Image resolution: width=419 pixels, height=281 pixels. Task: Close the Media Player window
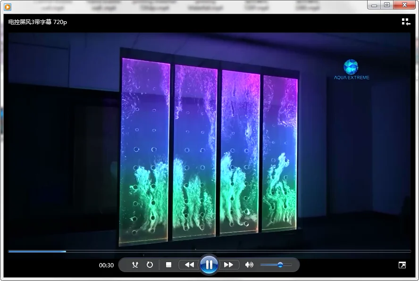pyautogui.click(x=404, y=5)
